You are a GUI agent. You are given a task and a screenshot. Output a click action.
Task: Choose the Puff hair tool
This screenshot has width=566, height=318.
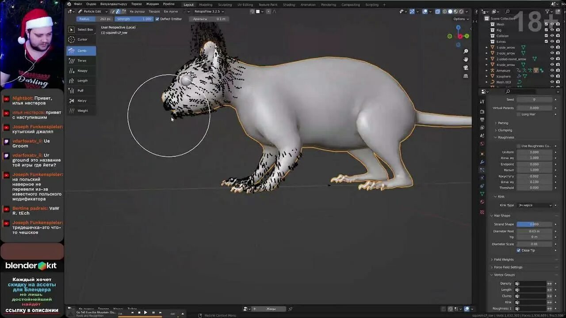(81, 91)
